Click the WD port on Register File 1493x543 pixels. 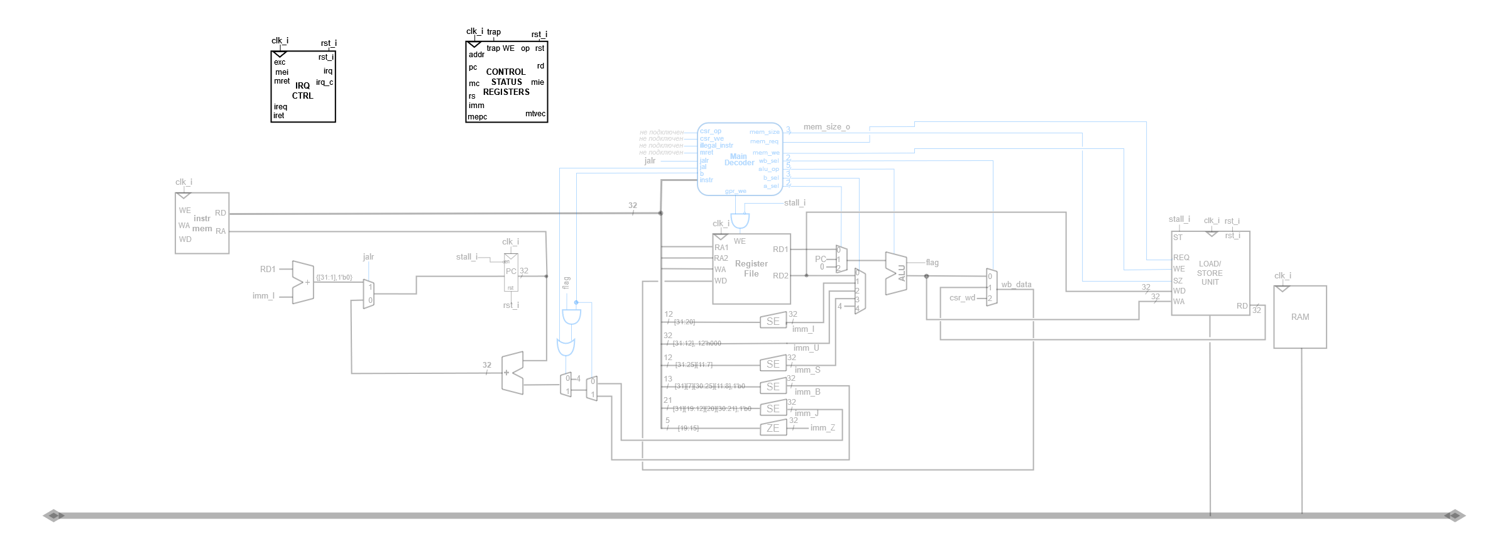click(720, 281)
